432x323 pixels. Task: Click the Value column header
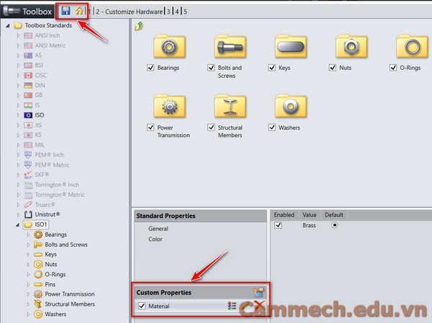pyautogui.click(x=310, y=215)
